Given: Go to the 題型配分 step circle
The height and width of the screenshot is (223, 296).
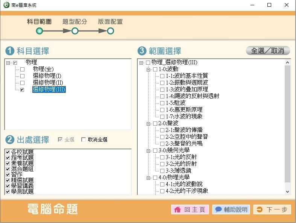Looking at the screenshot, I should pos(75,31).
